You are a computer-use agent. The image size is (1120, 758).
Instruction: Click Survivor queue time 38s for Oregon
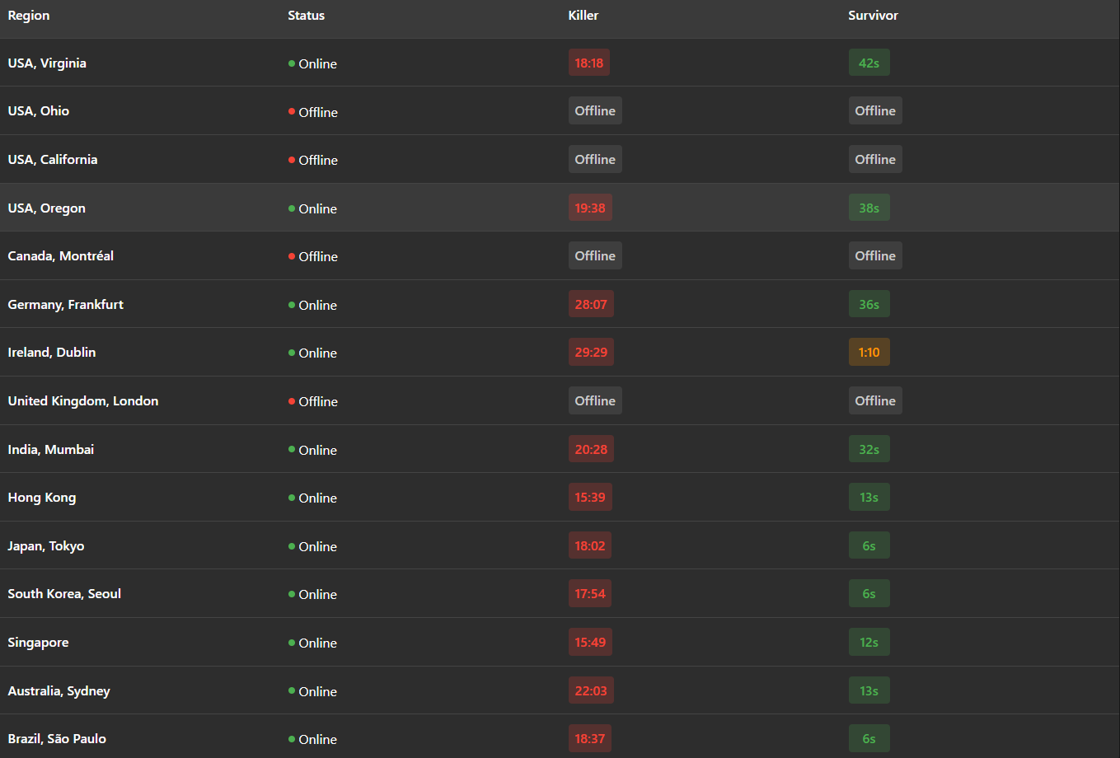(869, 208)
